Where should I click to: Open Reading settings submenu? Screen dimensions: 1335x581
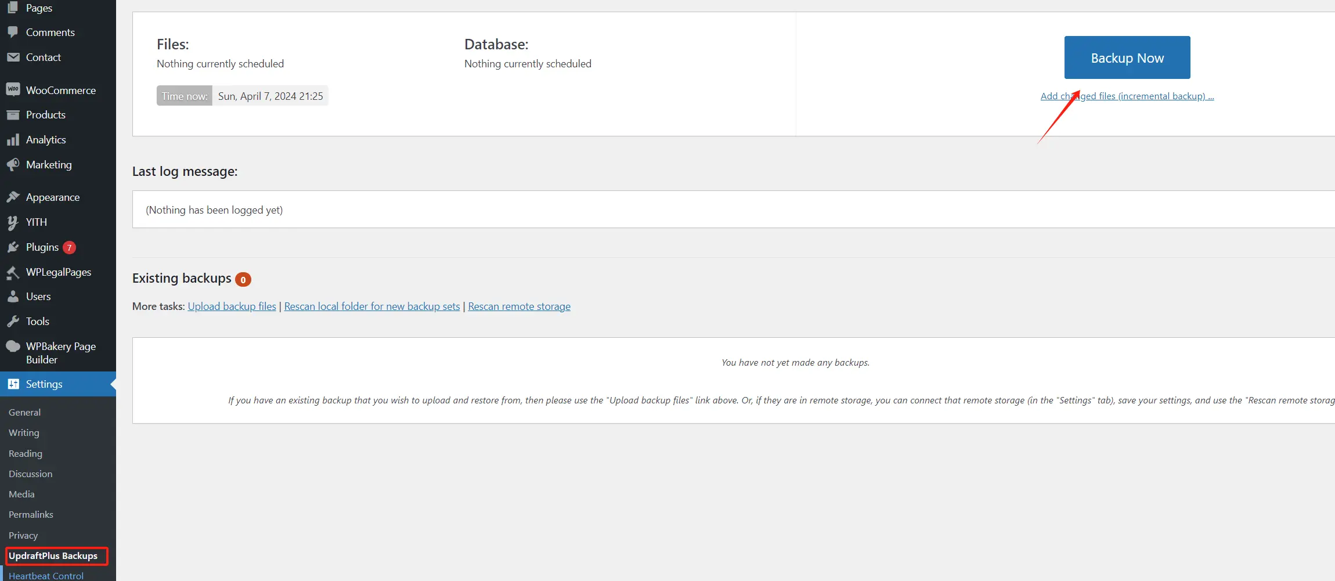(26, 453)
